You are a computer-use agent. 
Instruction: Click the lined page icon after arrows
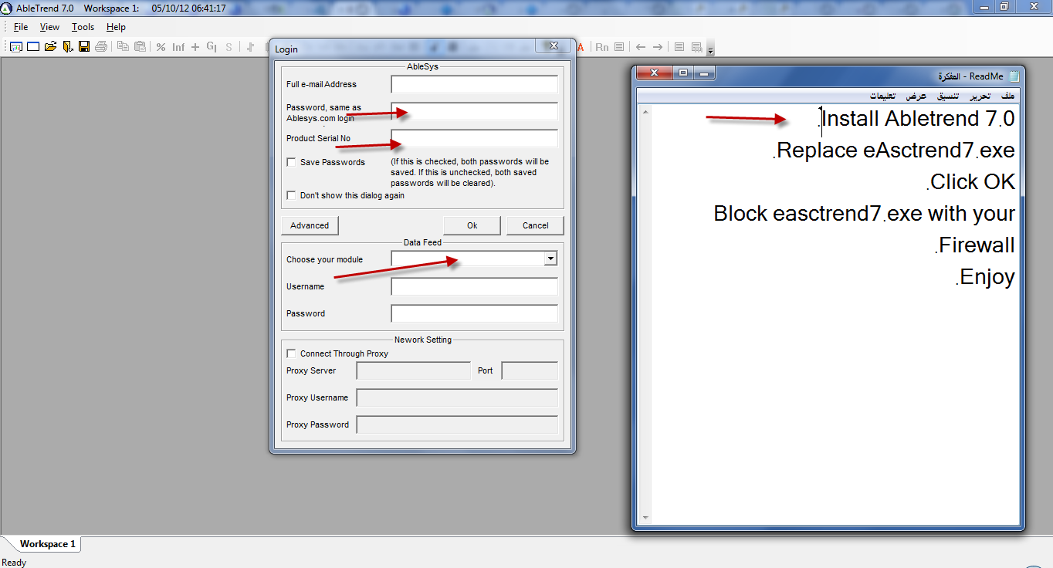(679, 47)
